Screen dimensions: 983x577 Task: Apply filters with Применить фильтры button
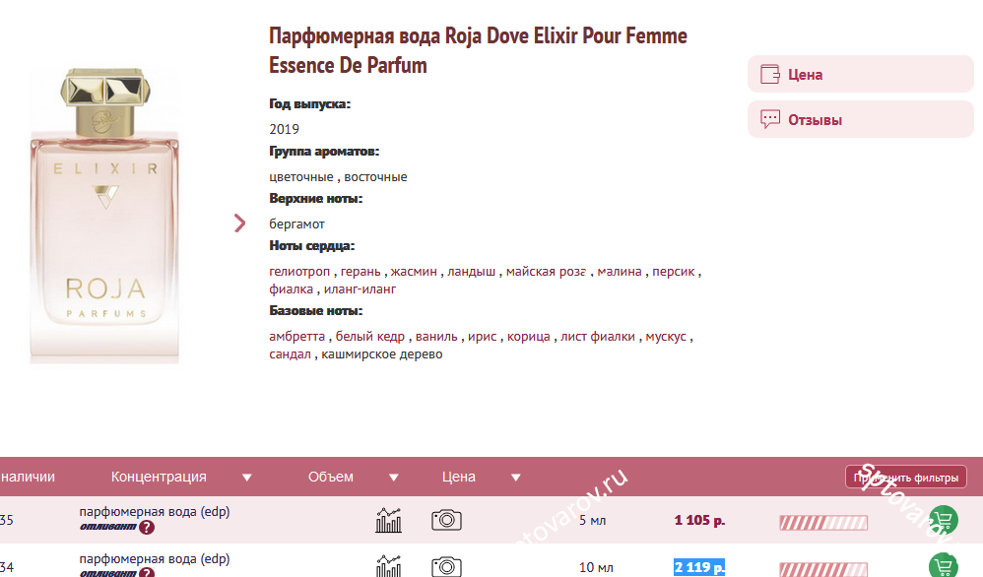(906, 478)
